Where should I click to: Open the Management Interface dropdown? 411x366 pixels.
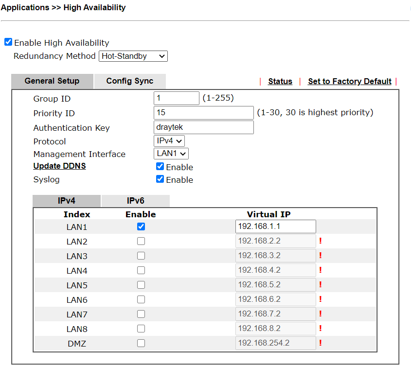point(171,154)
